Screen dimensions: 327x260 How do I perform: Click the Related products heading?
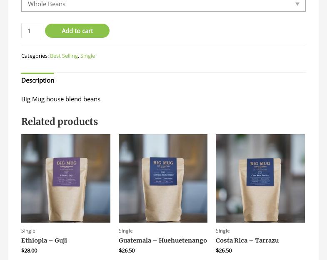point(60,122)
